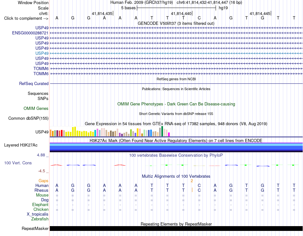Click the RepeatMasker black bar
Screen dimensions: 303x236
click(x=176, y=228)
